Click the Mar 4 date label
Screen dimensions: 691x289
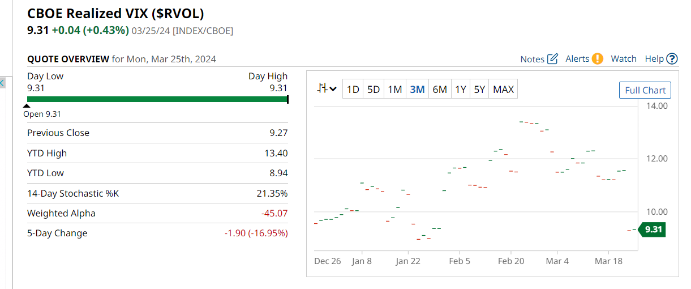pos(557,261)
